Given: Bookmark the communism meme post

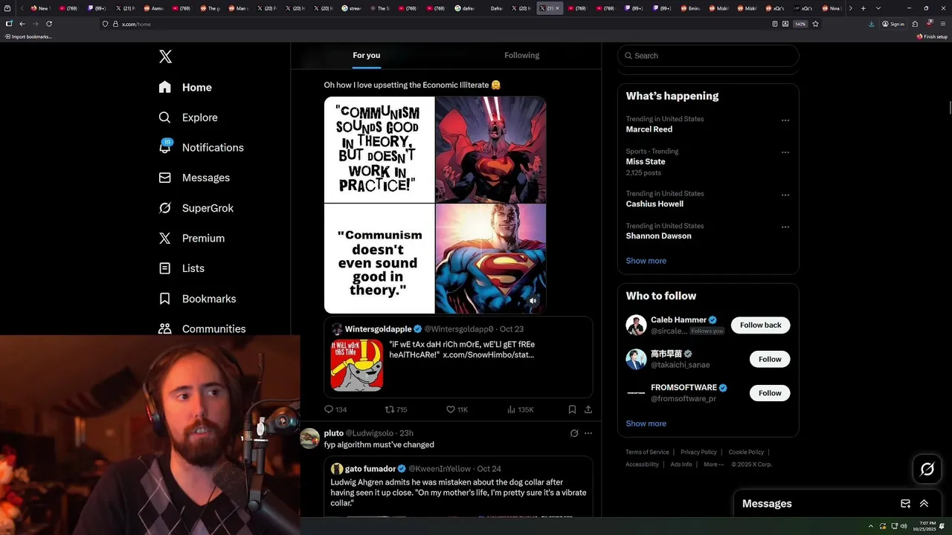Looking at the screenshot, I should point(572,409).
